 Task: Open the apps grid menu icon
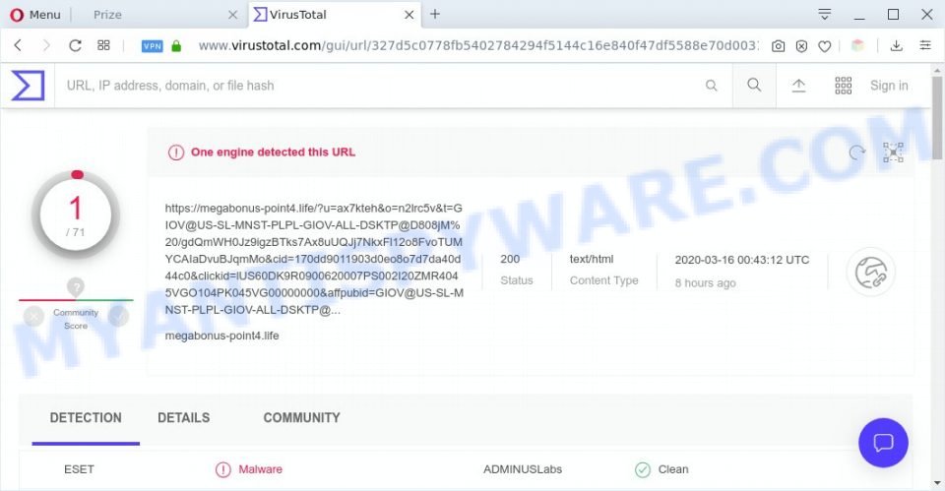(x=844, y=86)
